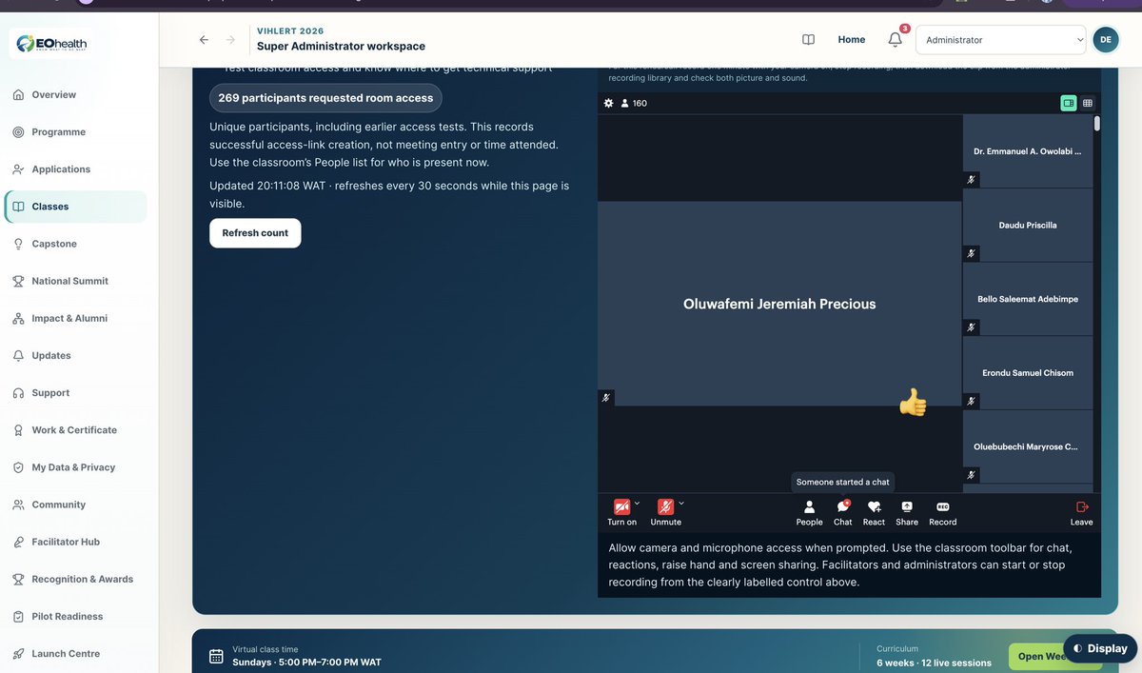Click the Recognition & Awards trophy icon
The height and width of the screenshot is (673, 1142).
pos(18,579)
